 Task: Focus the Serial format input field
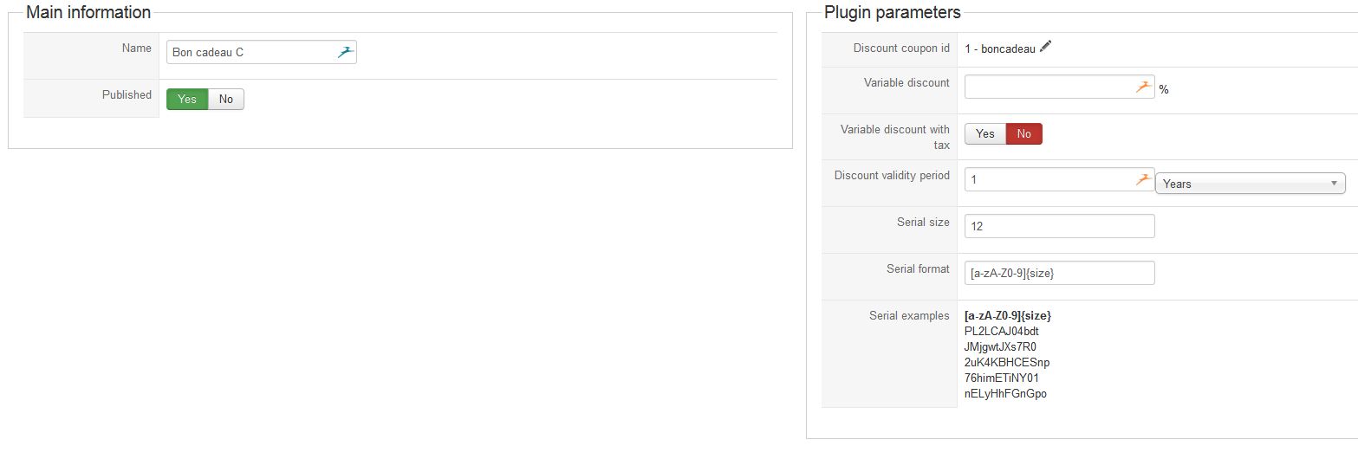(x=1059, y=273)
